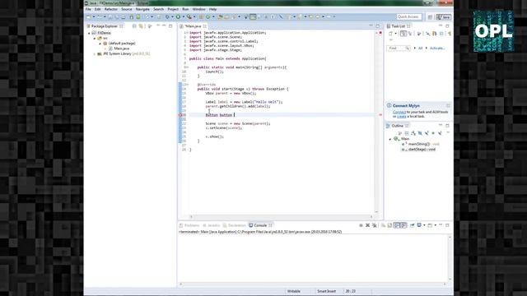Click the Pin Console icon

412,225
